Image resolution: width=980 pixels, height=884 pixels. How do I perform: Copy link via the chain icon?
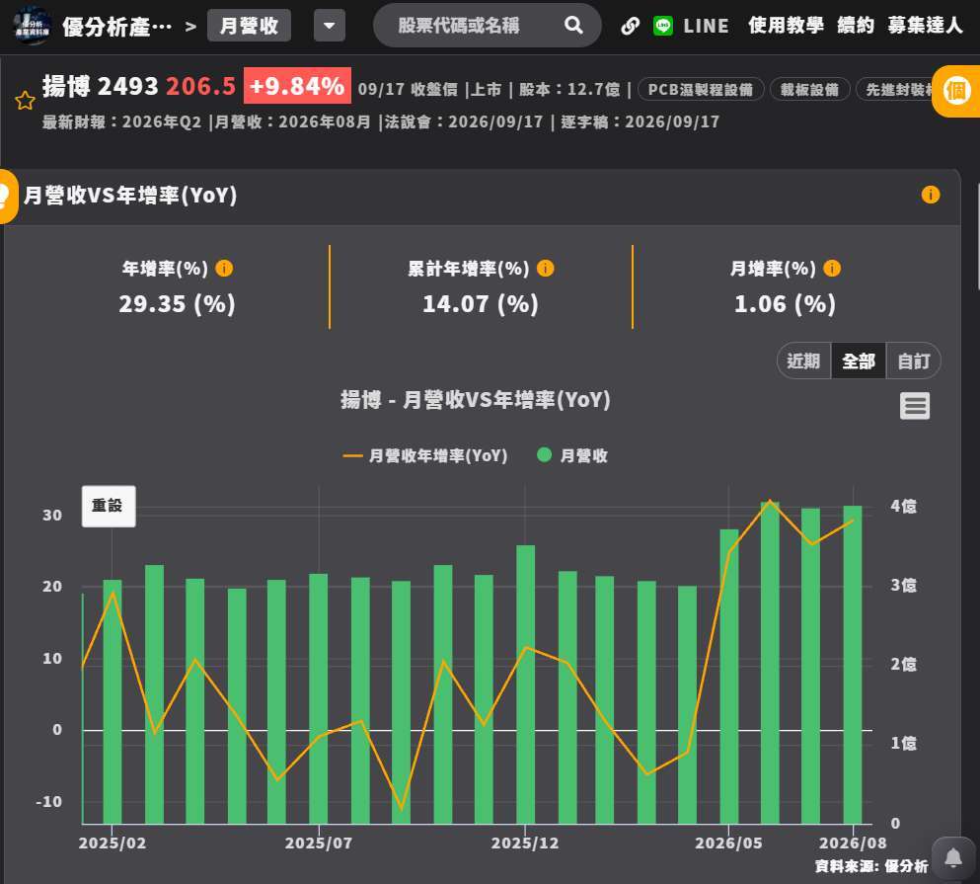pyautogui.click(x=630, y=26)
